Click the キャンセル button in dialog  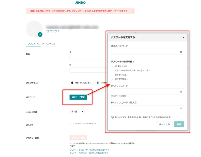[x=164, y=124]
